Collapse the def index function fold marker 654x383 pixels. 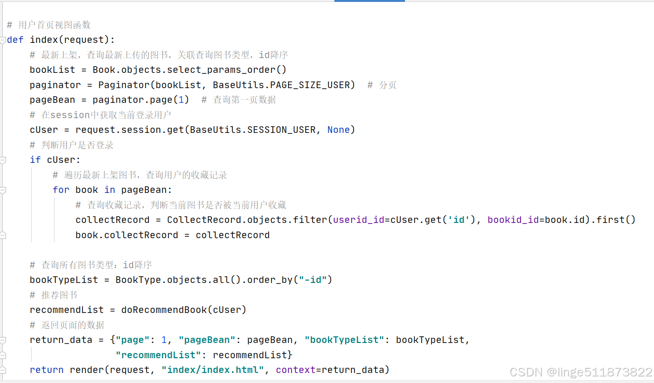pos(3,40)
